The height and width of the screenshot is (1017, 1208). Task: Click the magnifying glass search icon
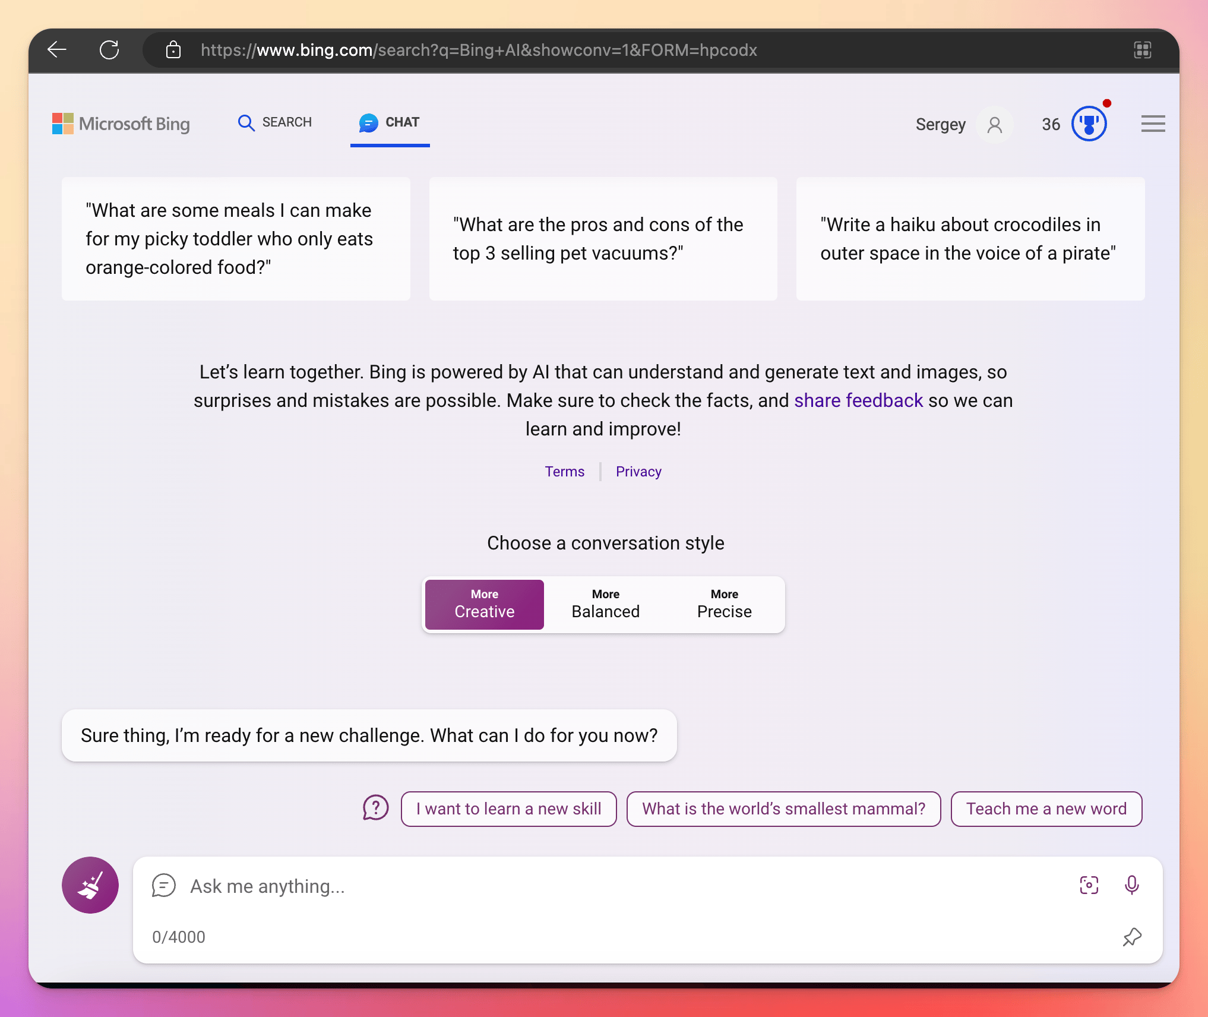246,122
